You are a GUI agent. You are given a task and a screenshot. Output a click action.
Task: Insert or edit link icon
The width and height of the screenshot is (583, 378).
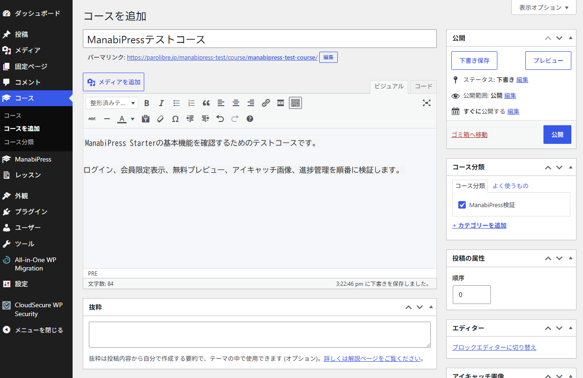[266, 103]
